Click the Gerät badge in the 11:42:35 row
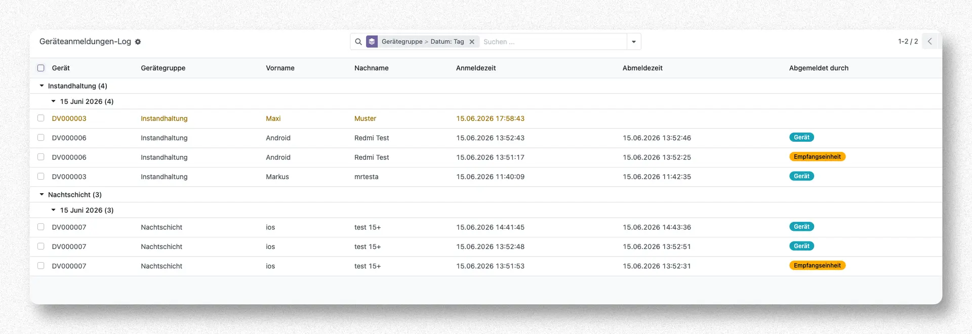The width and height of the screenshot is (972, 334). point(801,176)
